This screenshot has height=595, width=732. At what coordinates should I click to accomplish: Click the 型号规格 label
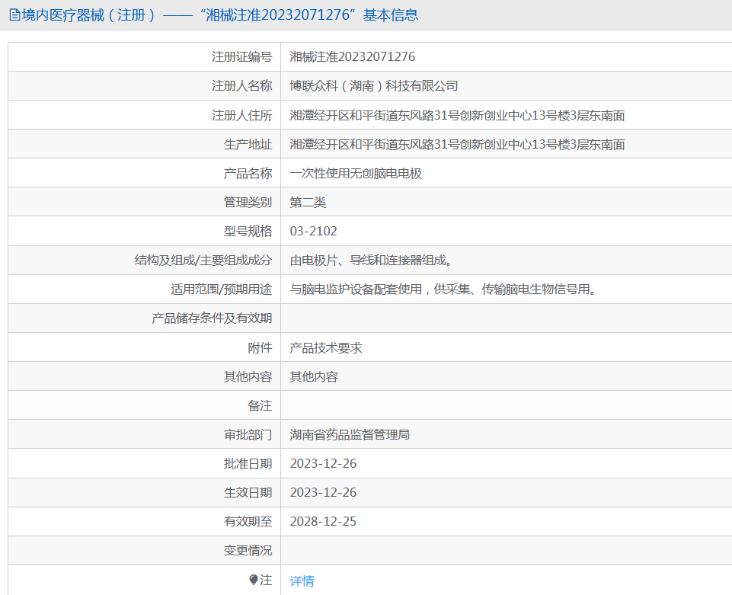(x=248, y=231)
